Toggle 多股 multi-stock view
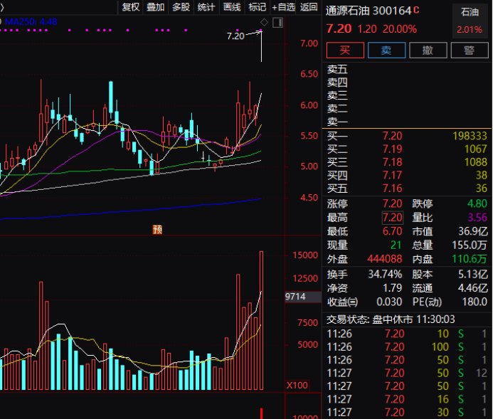This screenshot has width=493, height=419. [181, 7]
